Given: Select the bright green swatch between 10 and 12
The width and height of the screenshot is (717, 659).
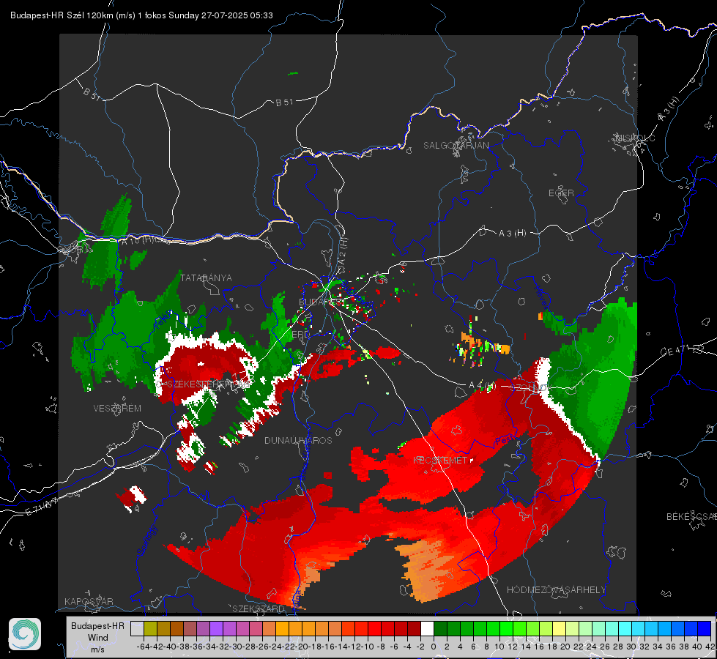Looking at the screenshot, I should (x=506, y=628).
